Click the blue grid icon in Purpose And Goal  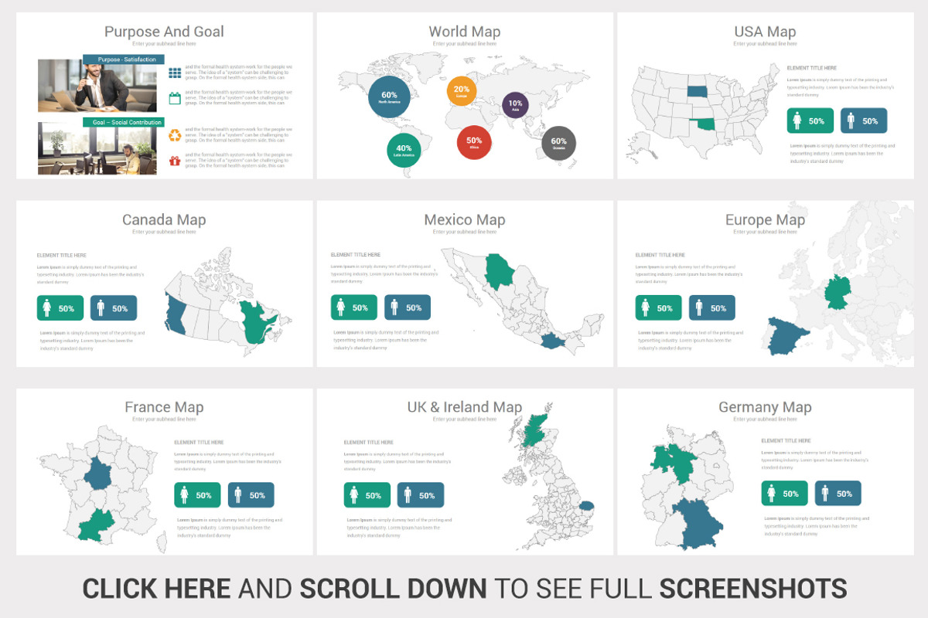[175, 73]
